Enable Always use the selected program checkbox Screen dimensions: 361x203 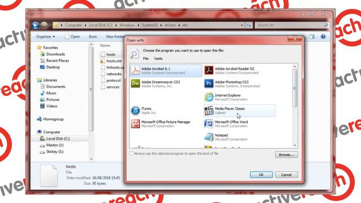pyautogui.click(x=131, y=153)
